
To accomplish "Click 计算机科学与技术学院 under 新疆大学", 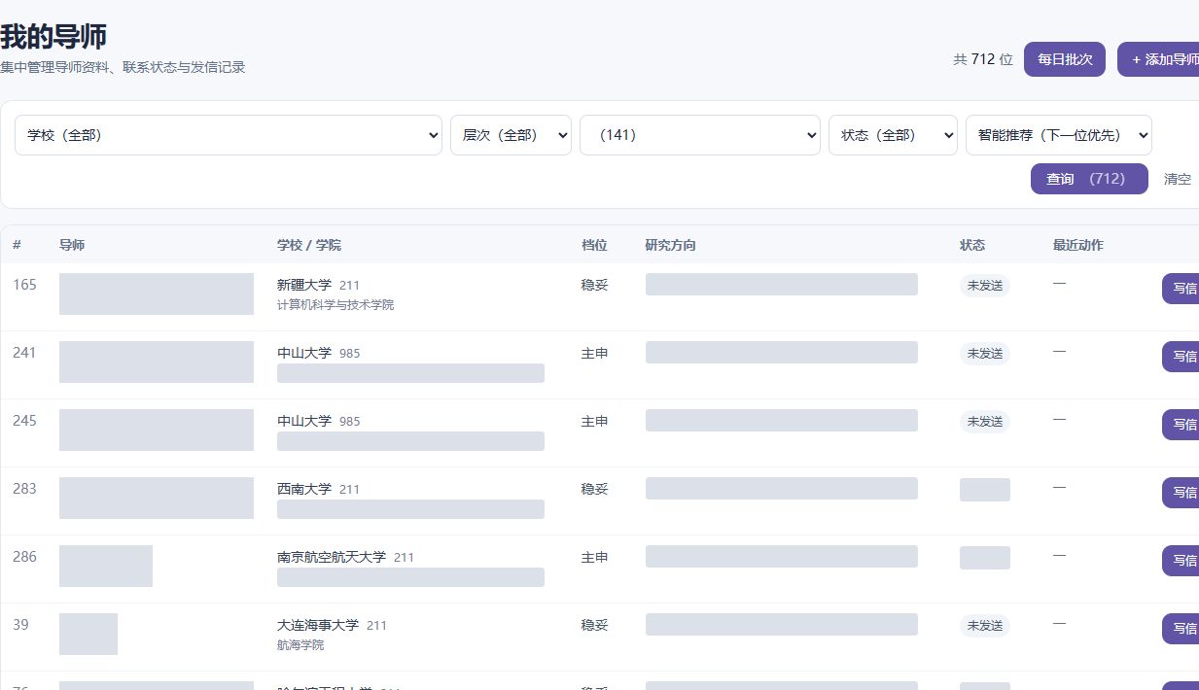I will point(335,305).
